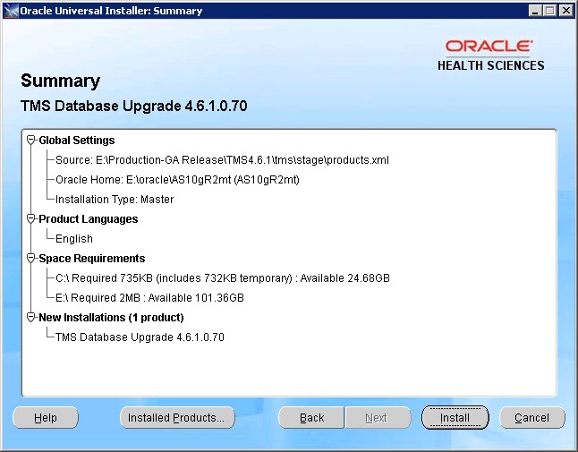
Task: Select the Oracle Home AS10gR2mt row
Action: click(x=177, y=180)
